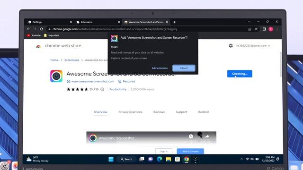The height and width of the screenshot is (170, 303).
Task: Go forward with the forward arrow
Action: [35, 29]
